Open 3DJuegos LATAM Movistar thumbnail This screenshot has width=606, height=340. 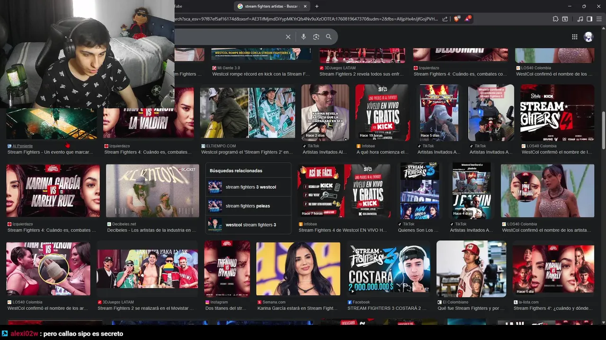[x=147, y=268]
